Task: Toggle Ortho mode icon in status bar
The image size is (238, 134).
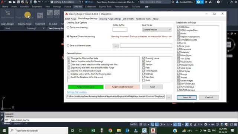Action: pos(157,124)
